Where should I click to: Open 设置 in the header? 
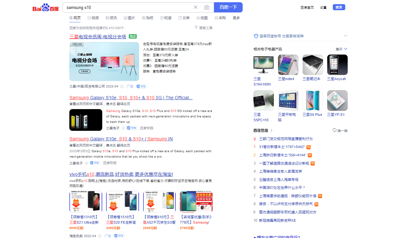[323, 7]
